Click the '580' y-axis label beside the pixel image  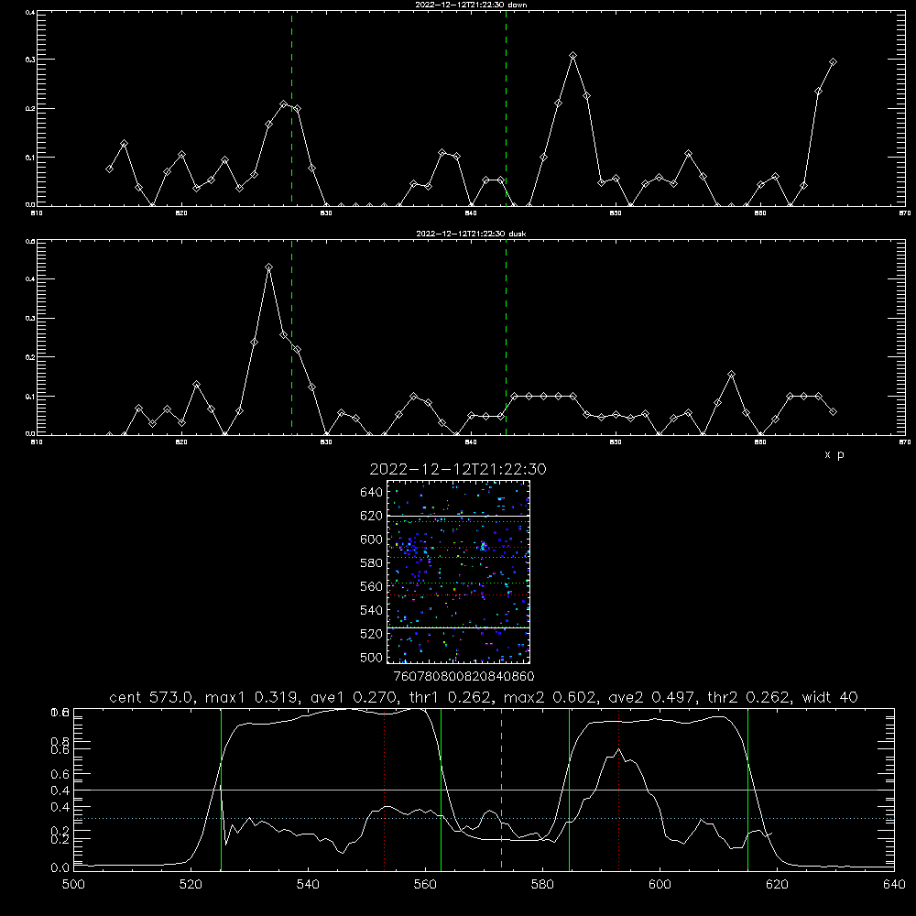pos(372,563)
